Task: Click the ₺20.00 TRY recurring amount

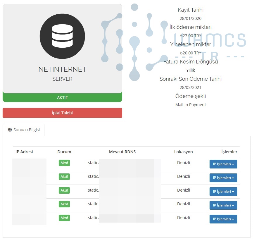Action: click(x=191, y=53)
